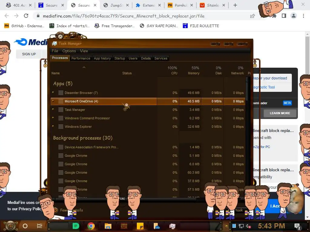Open the notification center icon
This screenshot has height=232, width=310.
[298, 226]
